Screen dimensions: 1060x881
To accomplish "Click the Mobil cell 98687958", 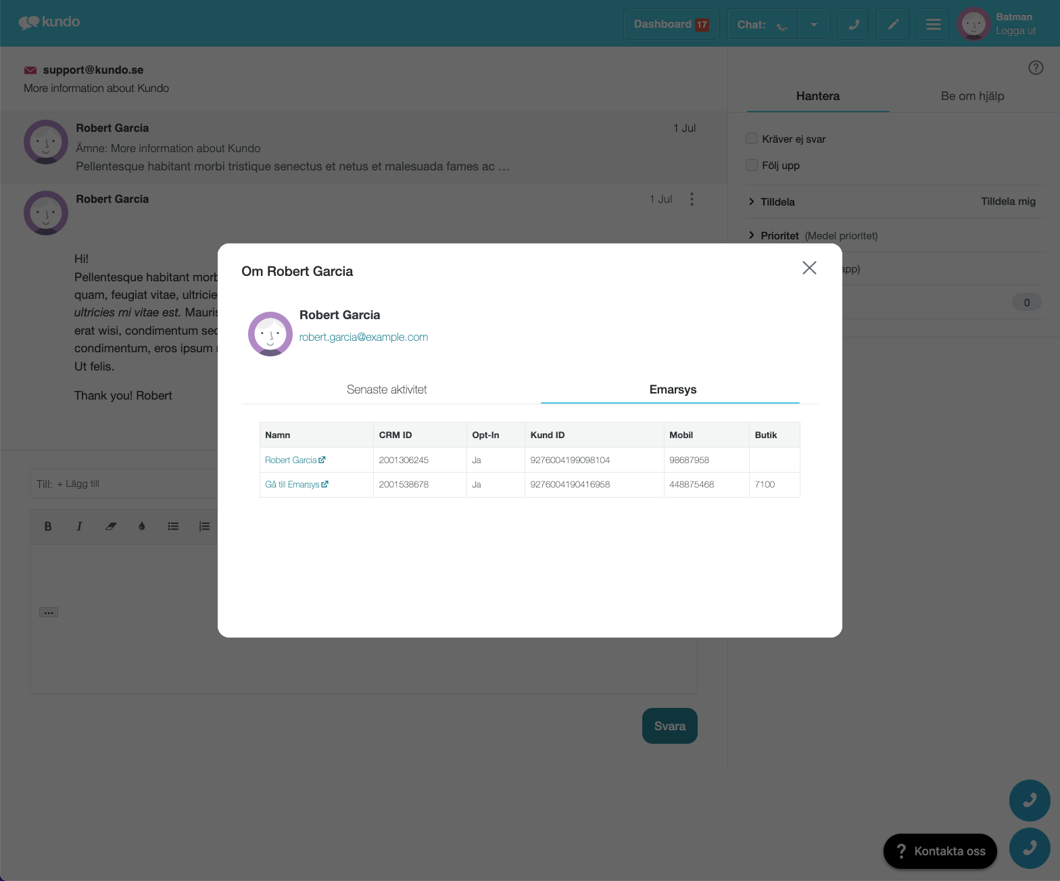I will pyautogui.click(x=706, y=460).
